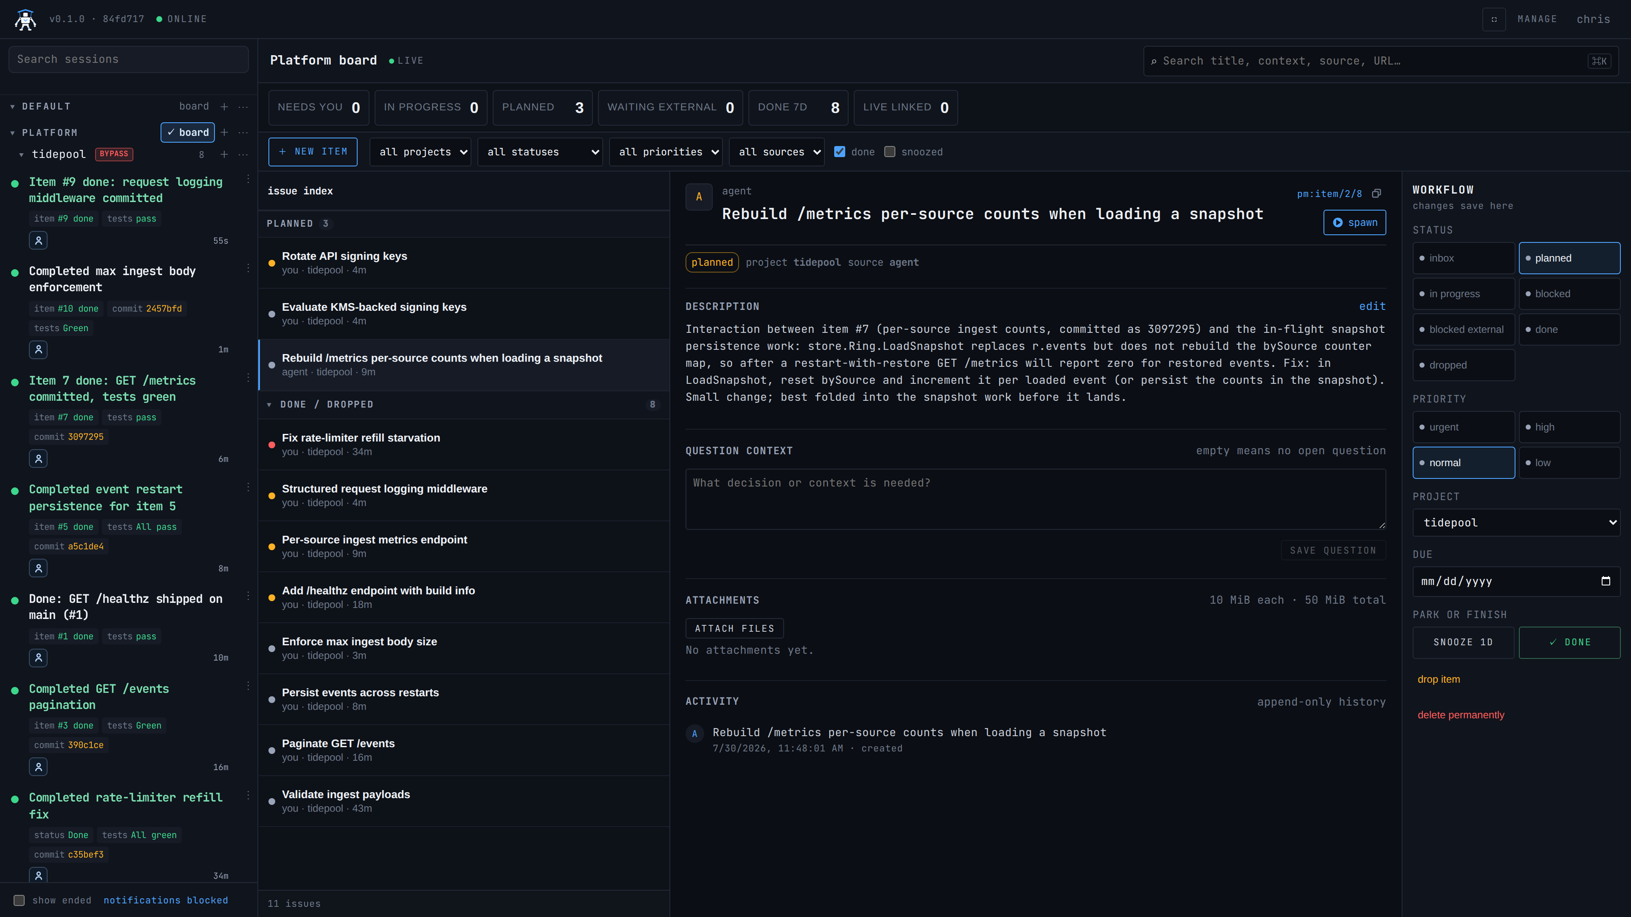Screen dimensions: 1631x917
Task: Open kebab menu for healthz shipped session
Action: point(248,596)
